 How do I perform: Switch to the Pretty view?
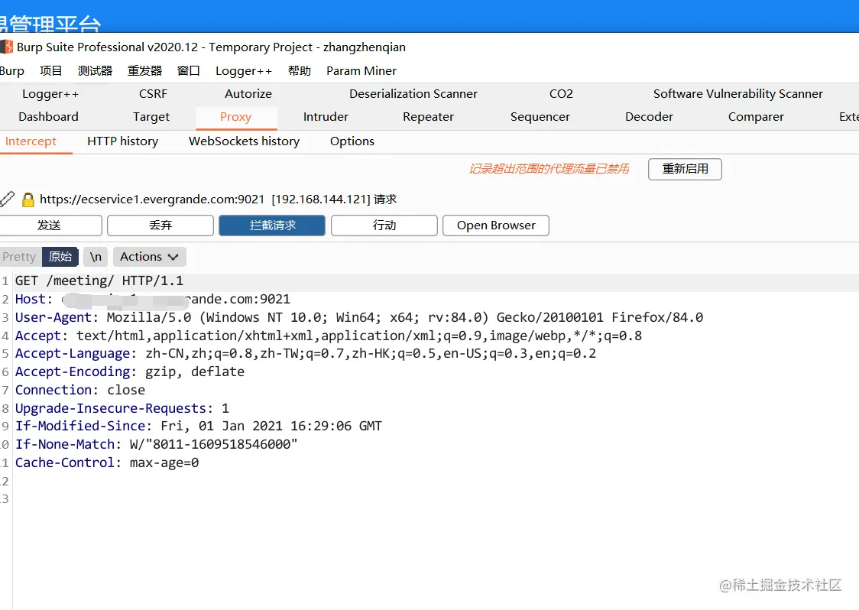(20, 257)
